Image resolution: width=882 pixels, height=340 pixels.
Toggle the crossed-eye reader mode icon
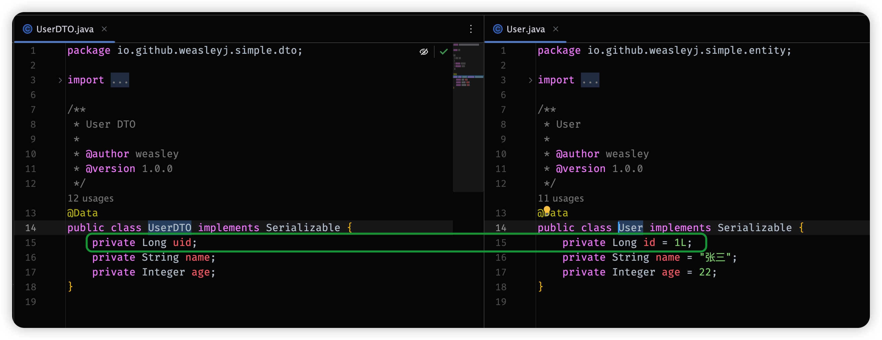(x=424, y=52)
